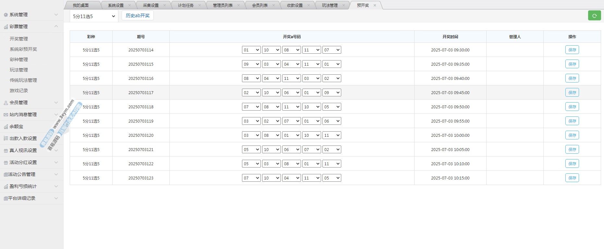Save the row for period 20250703117
The image size is (604, 249).
pyautogui.click(x=572, y=93)
